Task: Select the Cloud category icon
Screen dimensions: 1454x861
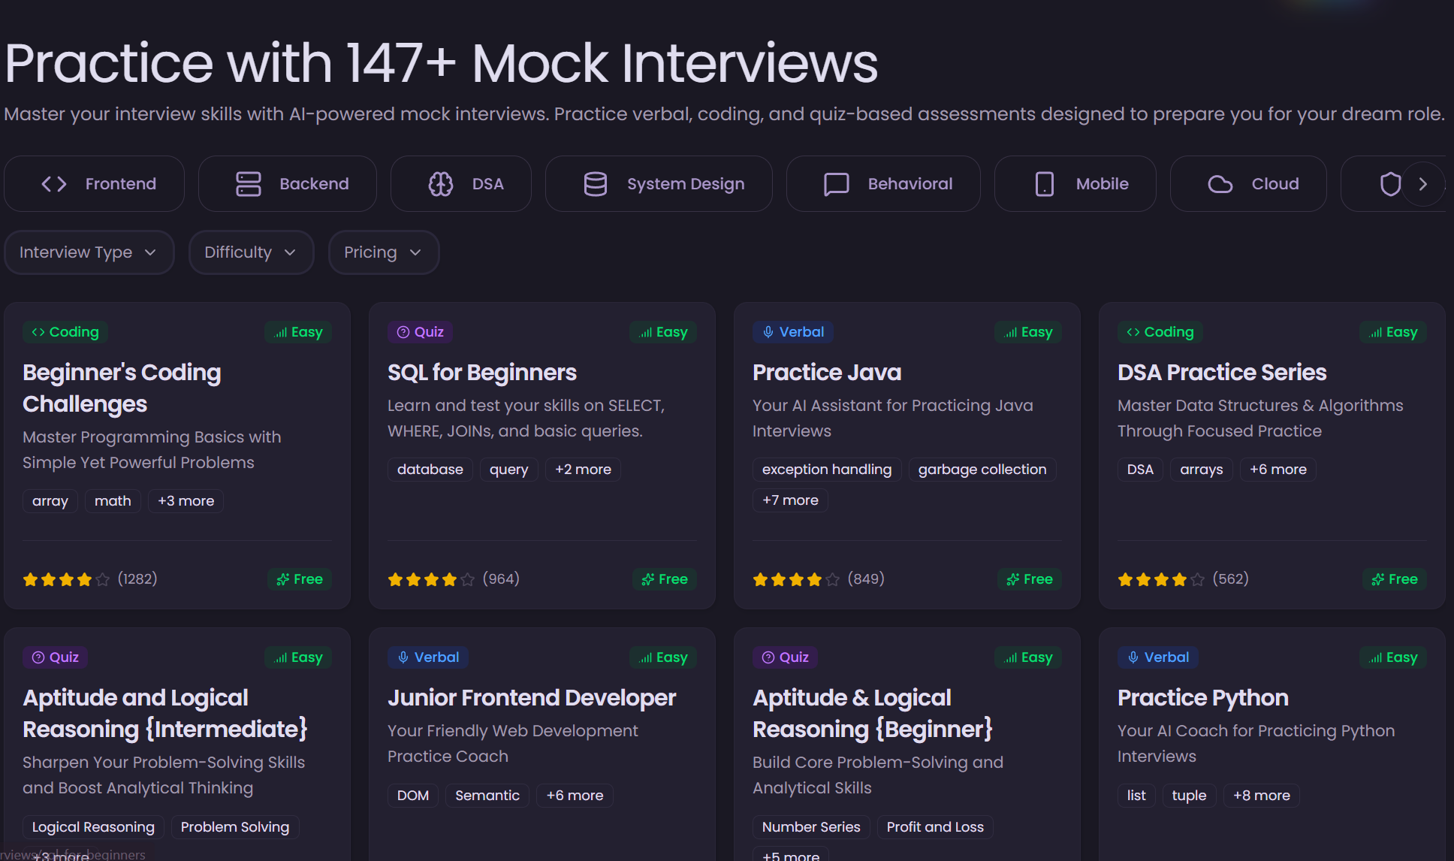Action: [1220, 183]
